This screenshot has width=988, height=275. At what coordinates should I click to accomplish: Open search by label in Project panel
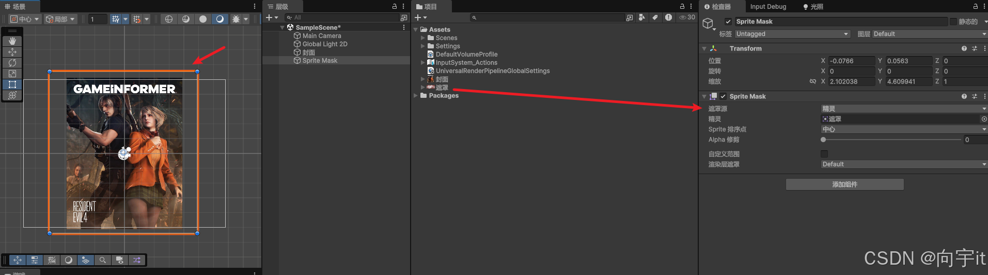655,18
